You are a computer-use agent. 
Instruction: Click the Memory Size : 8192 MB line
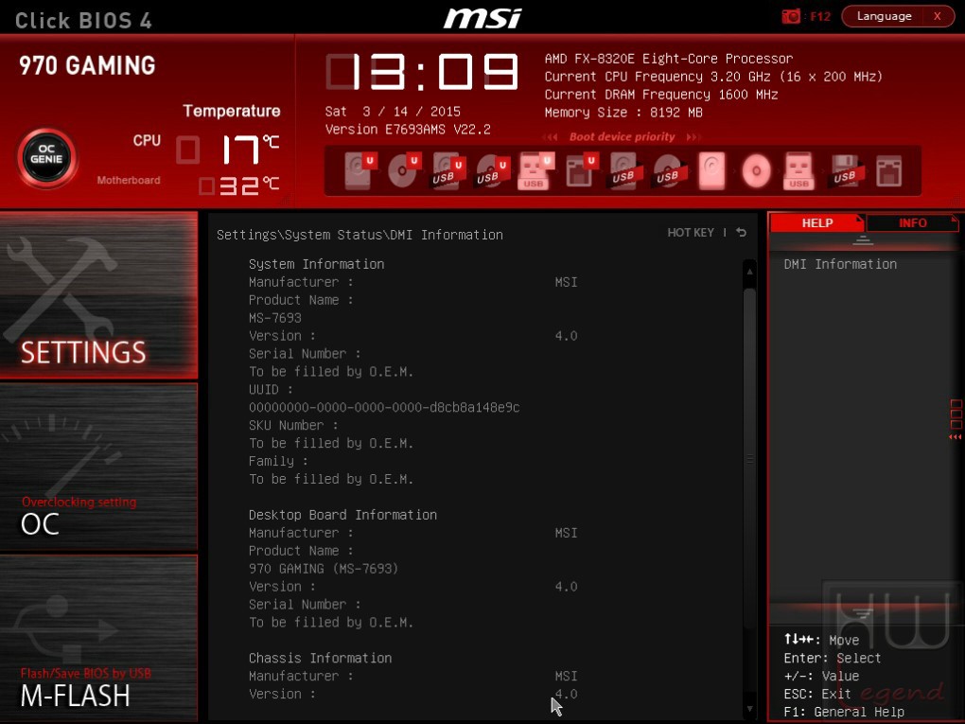[x=623, y=113]
